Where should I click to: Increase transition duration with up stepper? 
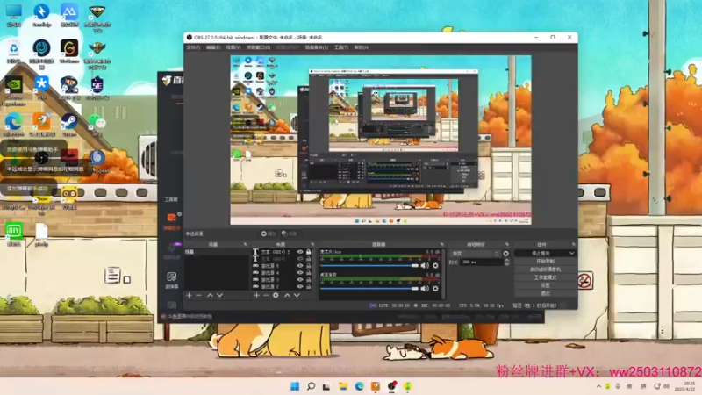point(507,260)
